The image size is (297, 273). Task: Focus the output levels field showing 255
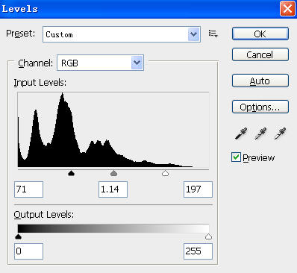(198, 251)
